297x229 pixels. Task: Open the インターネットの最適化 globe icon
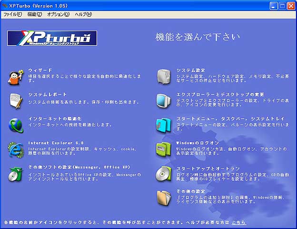point(16,125)
